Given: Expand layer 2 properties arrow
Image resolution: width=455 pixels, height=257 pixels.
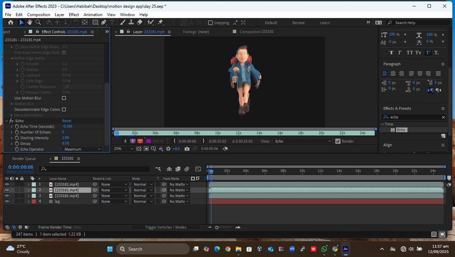Looking at the screenshot, I should pyautogui.click(x=28, y=190).
